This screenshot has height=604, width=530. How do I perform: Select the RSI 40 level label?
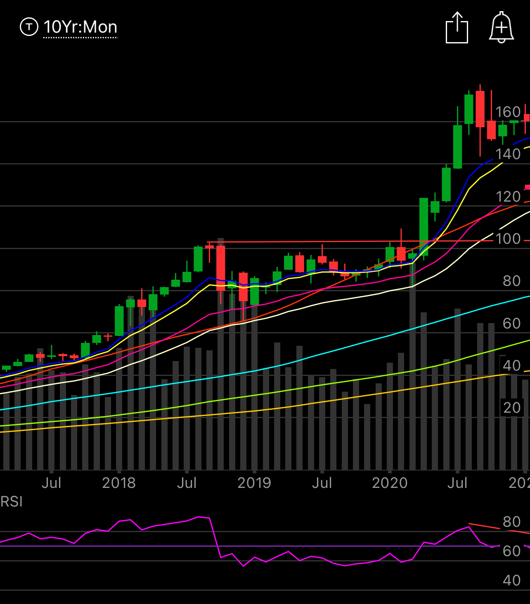512,580
